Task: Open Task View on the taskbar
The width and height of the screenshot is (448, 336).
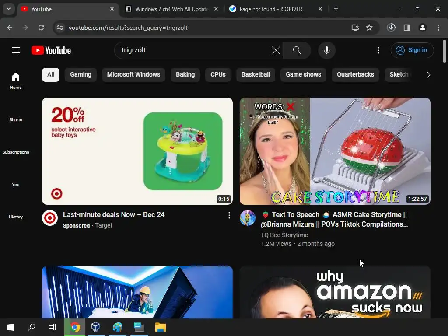Action: pyautogui.click(x=52, y=327)
